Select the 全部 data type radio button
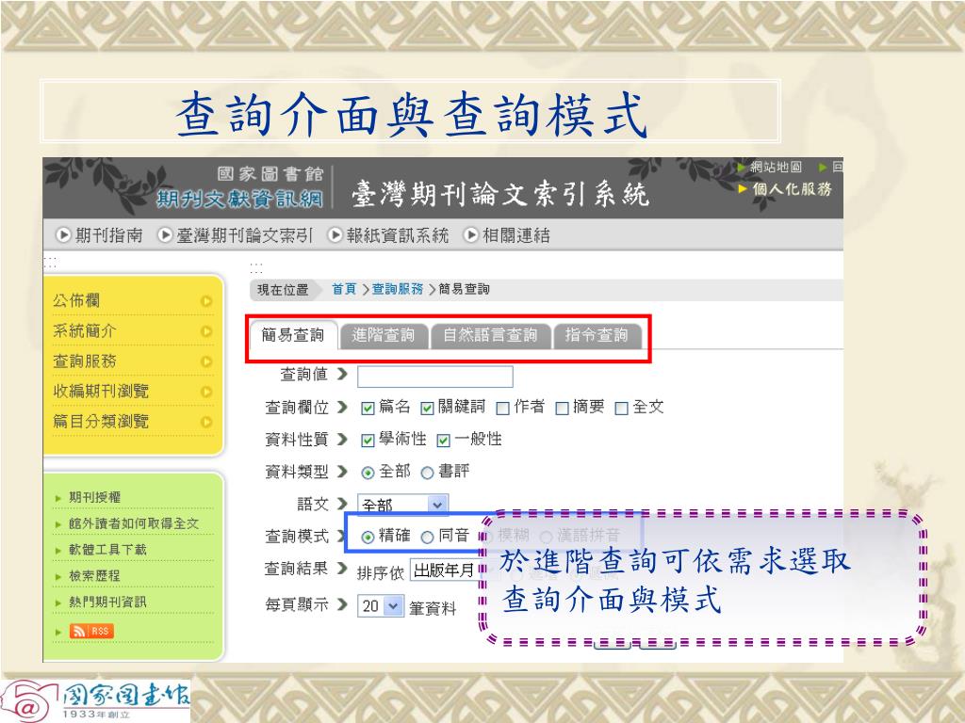The height and width of the screenshot is (723, 965). coord(368,473)
